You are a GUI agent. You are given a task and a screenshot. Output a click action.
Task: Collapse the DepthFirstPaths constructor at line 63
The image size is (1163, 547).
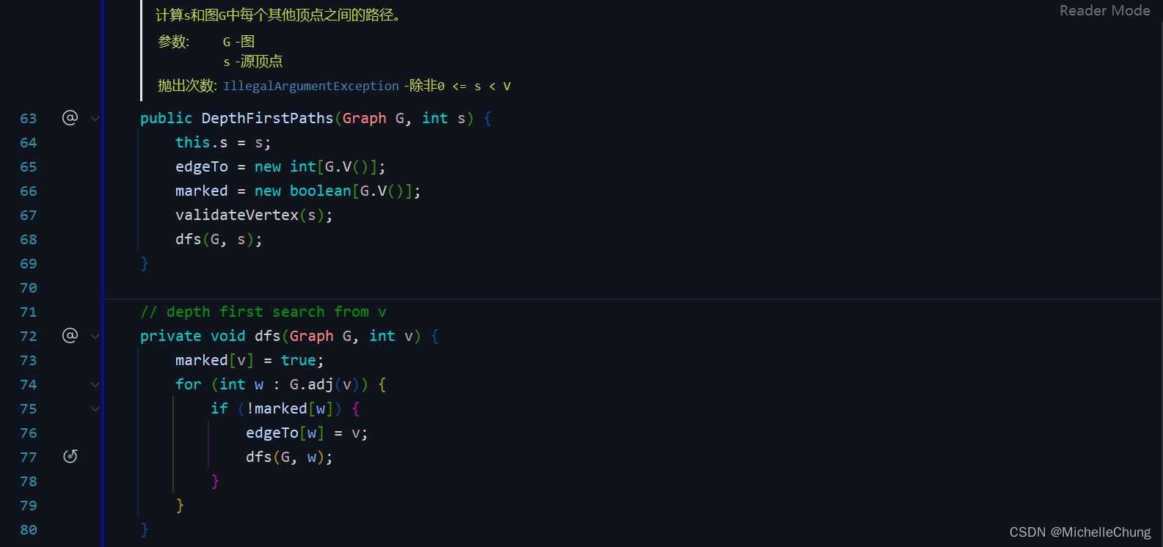(95, 118)
